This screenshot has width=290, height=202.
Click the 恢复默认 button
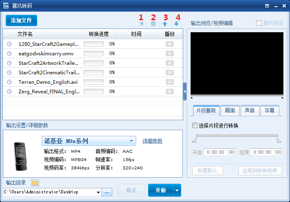tap(207, 171)
